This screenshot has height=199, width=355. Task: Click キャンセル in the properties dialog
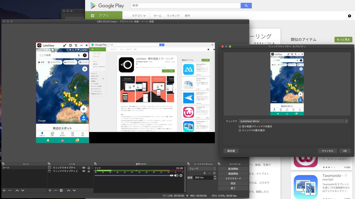pyautogui.click(x=327, y=151)
